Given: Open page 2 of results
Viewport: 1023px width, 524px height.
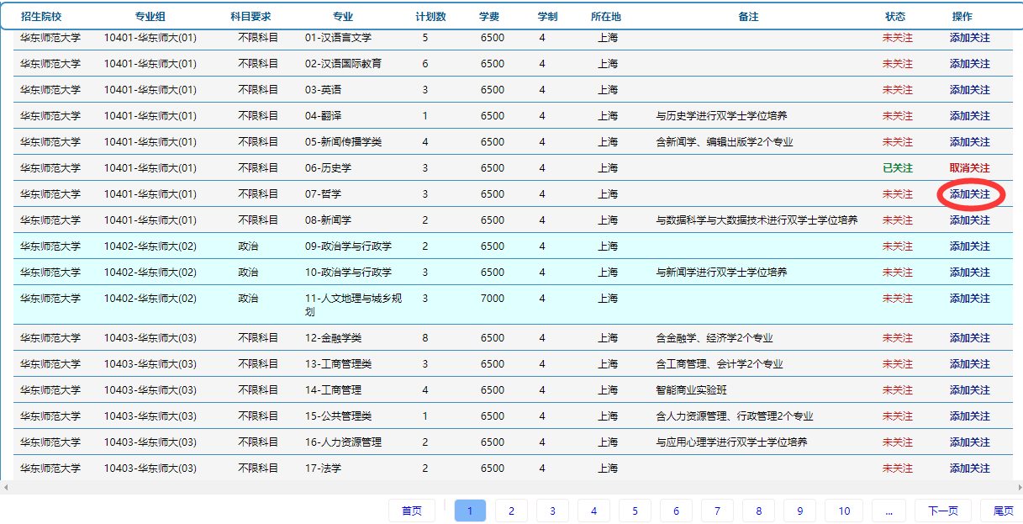Looking at the screenshot, I should [511, 511].
